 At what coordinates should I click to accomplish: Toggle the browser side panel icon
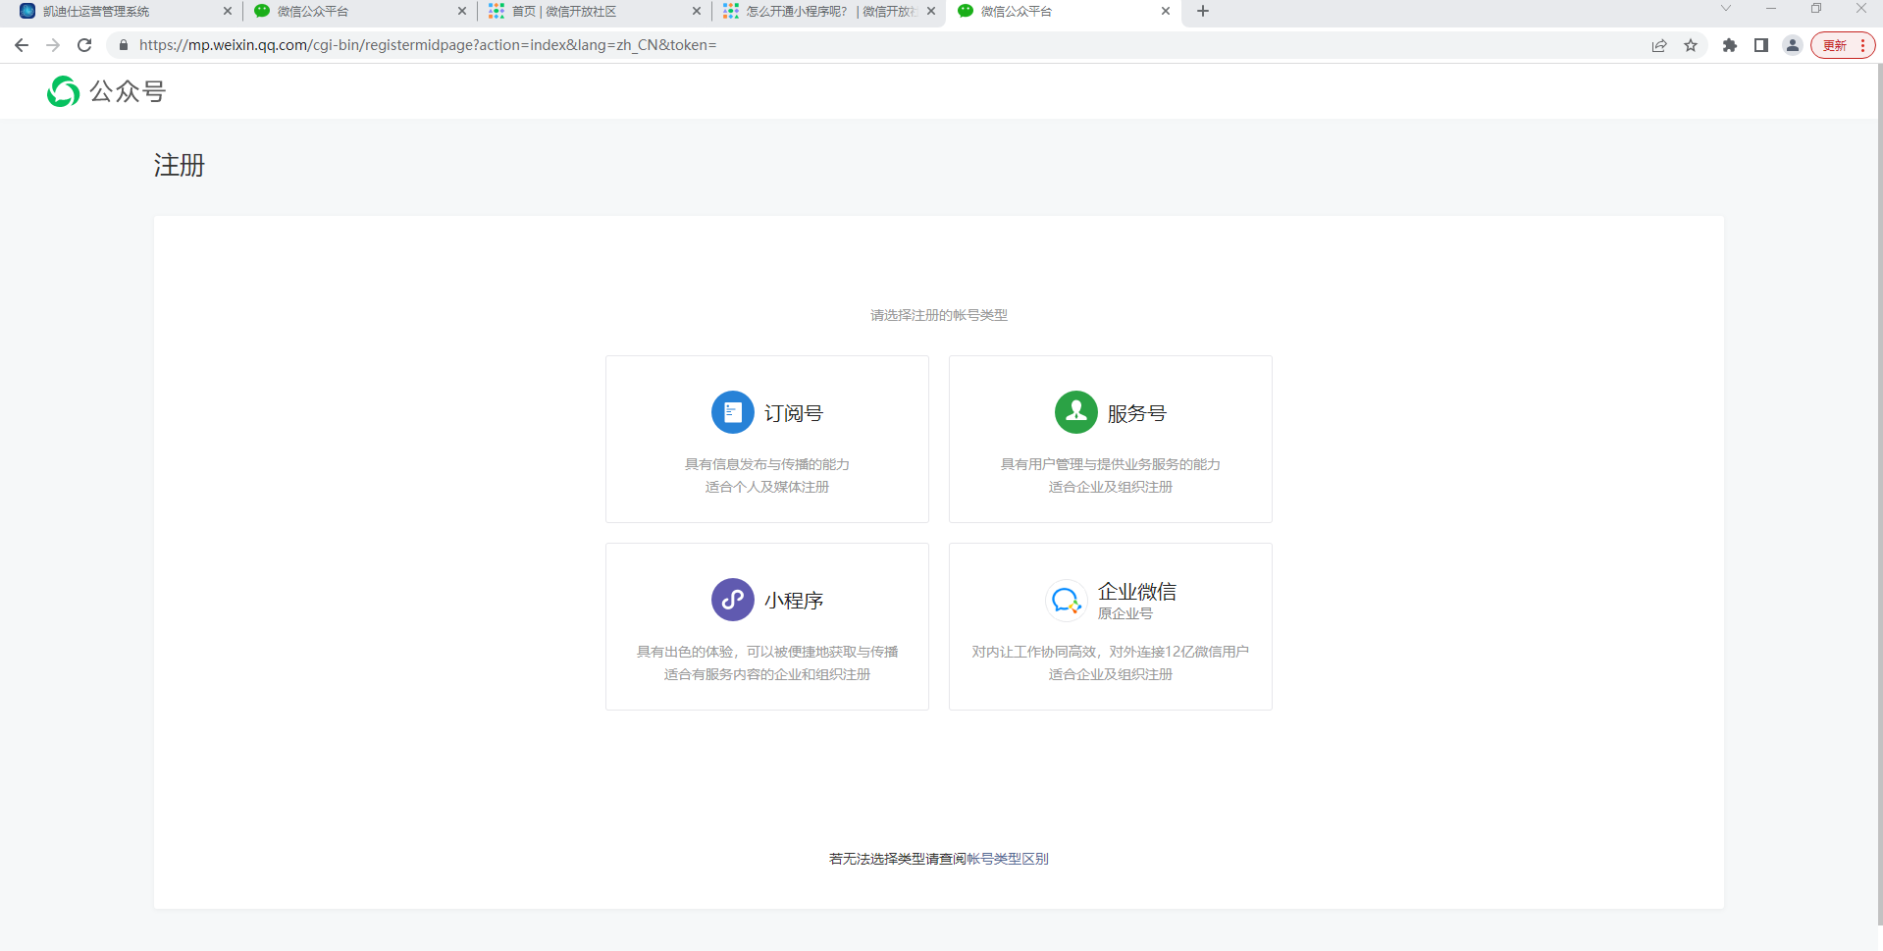click(x=1761, y=45)
